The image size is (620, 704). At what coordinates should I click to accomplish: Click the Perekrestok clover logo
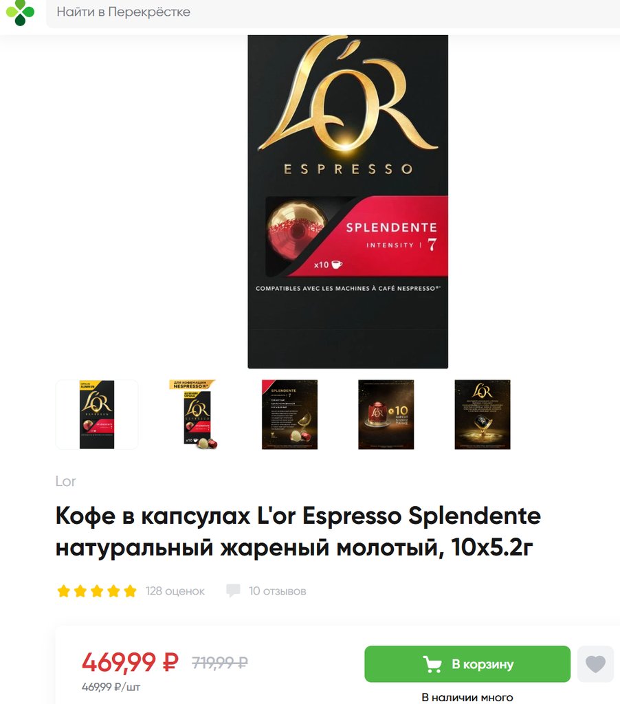[20, 12]
